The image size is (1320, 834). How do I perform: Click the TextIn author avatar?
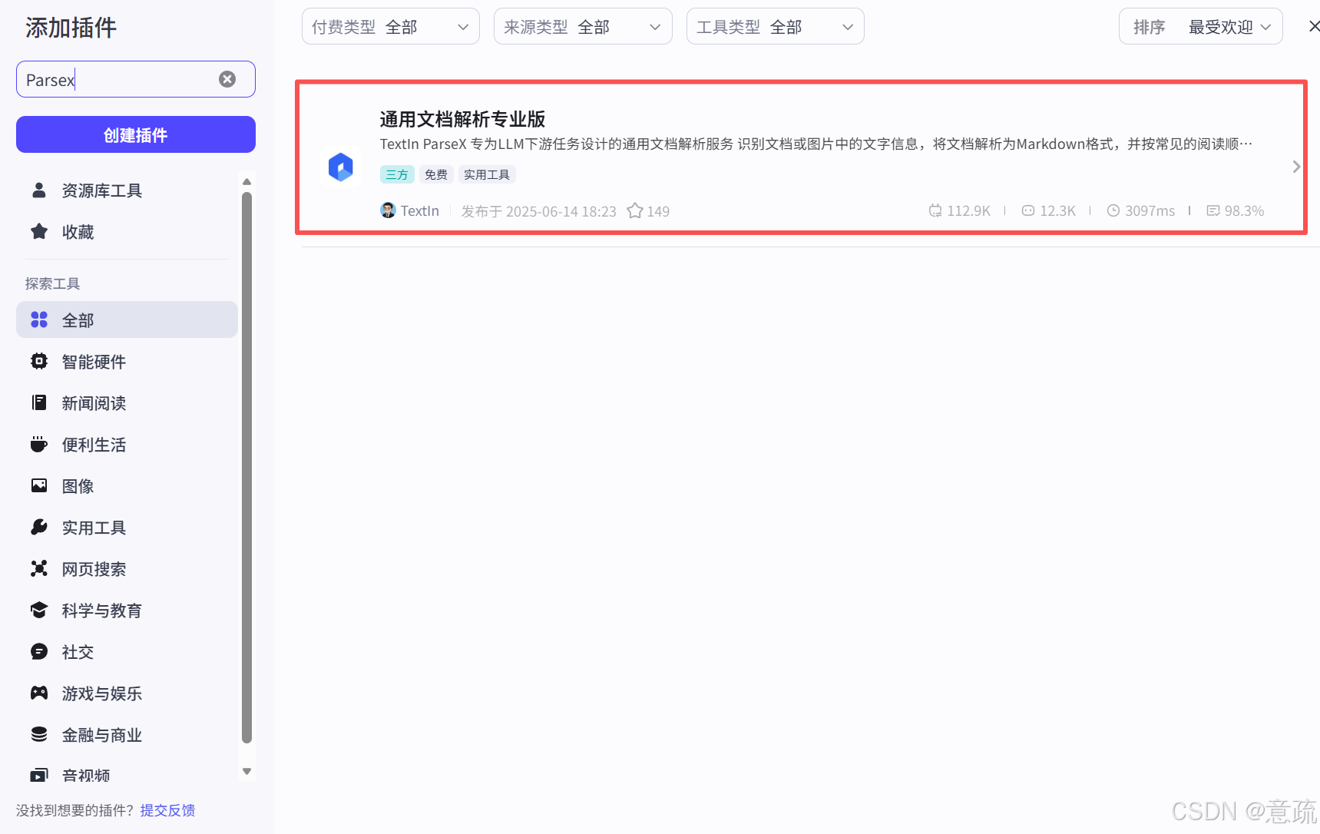388,210
